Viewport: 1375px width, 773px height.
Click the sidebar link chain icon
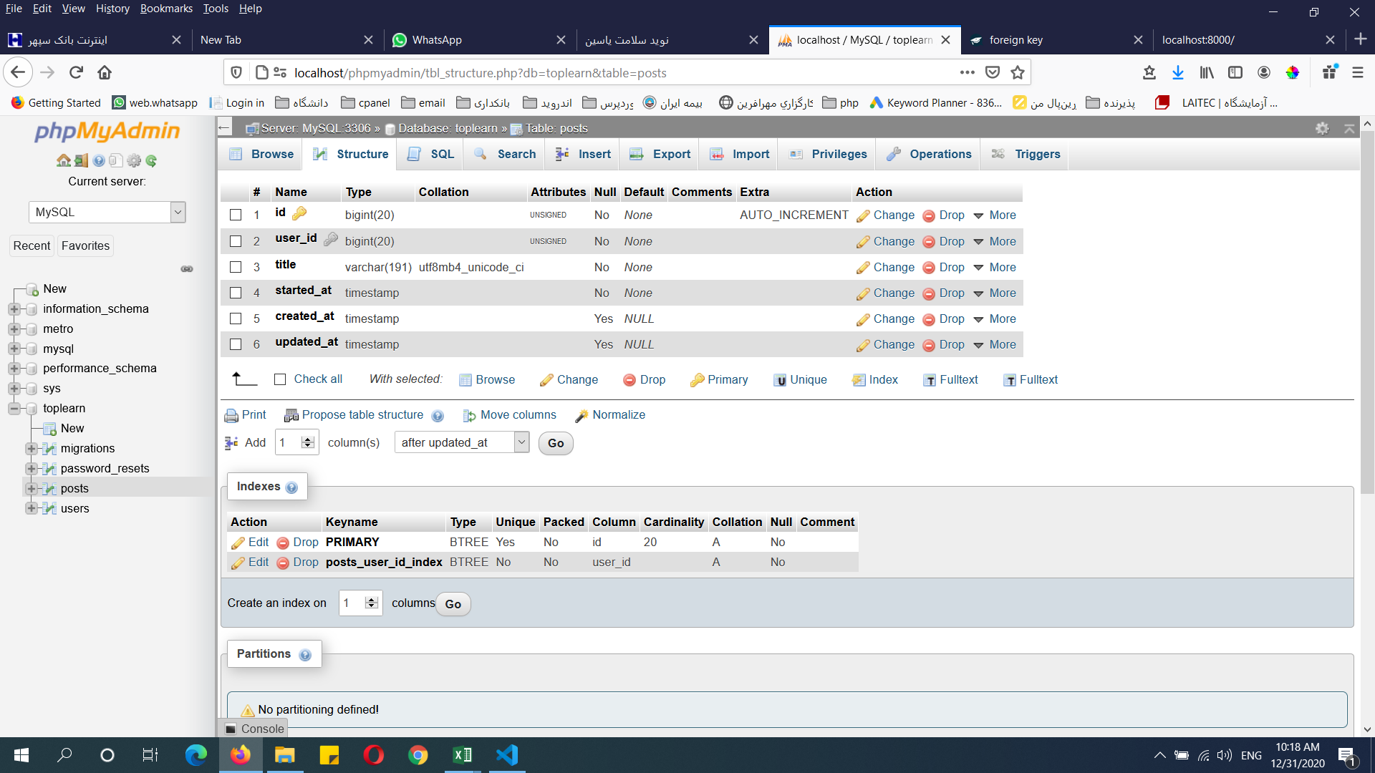point(187,269)
